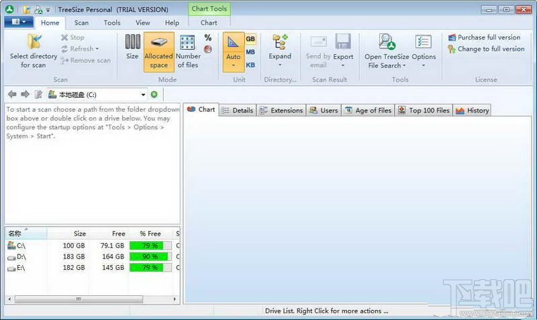Select the E:\ drive row
Screen dimensions: 537x320
(x=93, y=267)
